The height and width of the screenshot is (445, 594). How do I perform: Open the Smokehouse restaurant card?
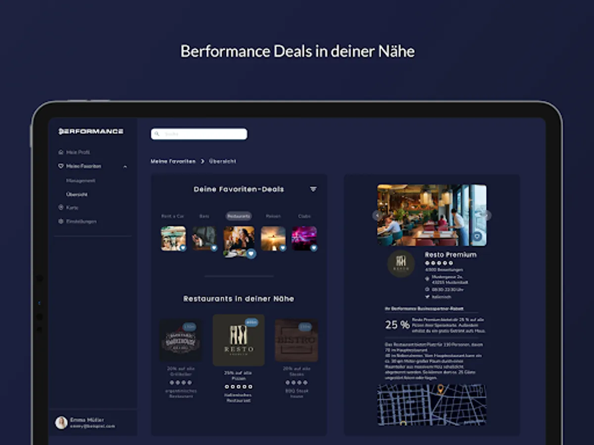click(x=180, y=341)
